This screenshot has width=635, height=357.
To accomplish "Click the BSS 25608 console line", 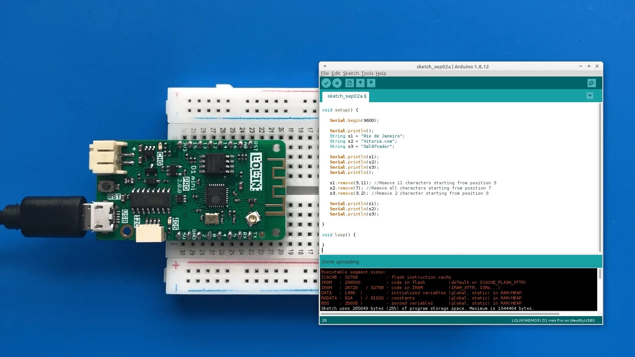I will coord(421,303).
